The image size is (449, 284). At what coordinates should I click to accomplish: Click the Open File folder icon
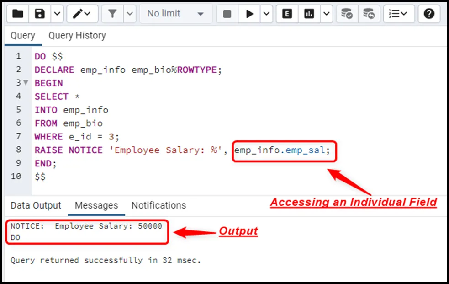point(17,14)
